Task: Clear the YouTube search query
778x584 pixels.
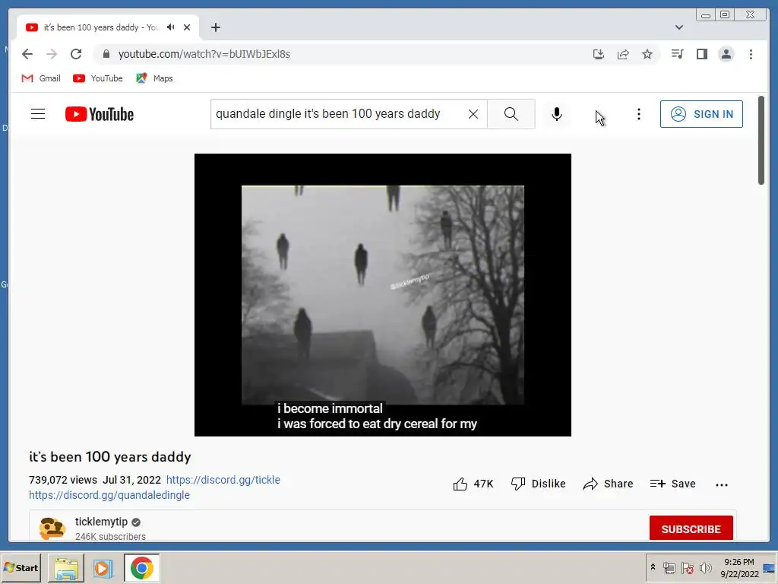Action: (473, 114)
